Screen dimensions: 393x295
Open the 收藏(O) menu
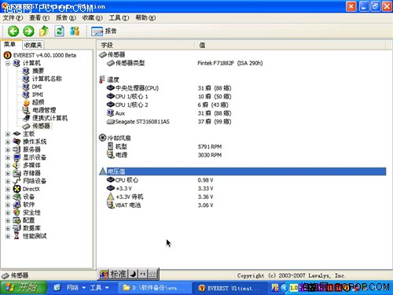click(93, 18)
